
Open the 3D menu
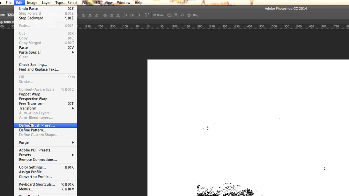click(x=97, y=3)
